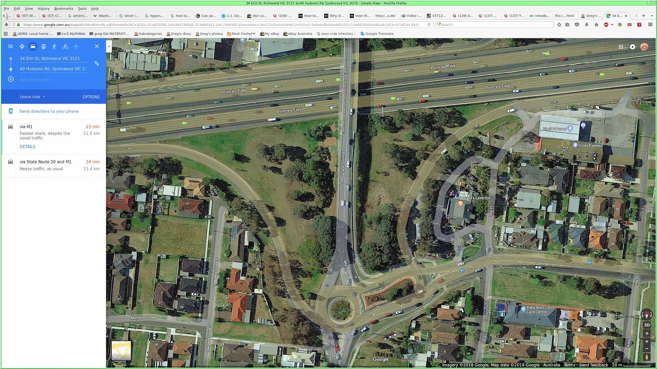List all tabs dropdown arrow
Viewport: 657px width, 369px height.
tap(652, 15)
